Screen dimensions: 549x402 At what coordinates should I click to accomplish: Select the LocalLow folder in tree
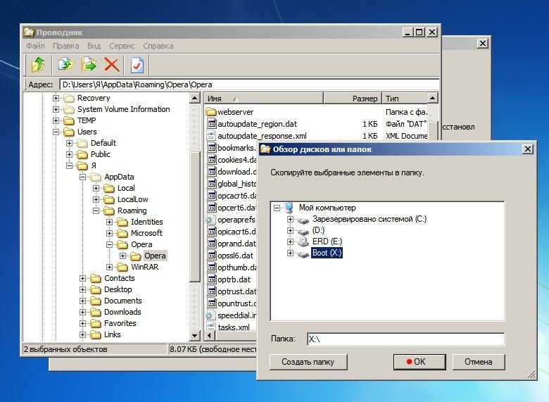pyautogui.click(x=133, y=199)
